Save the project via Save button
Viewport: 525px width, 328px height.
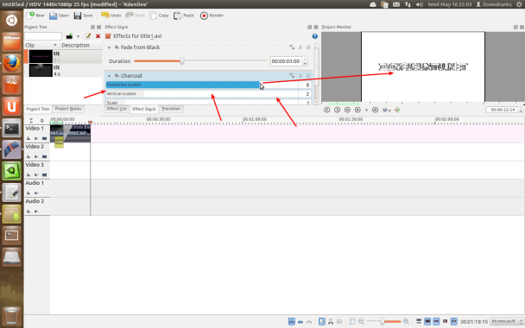(83, 16)
